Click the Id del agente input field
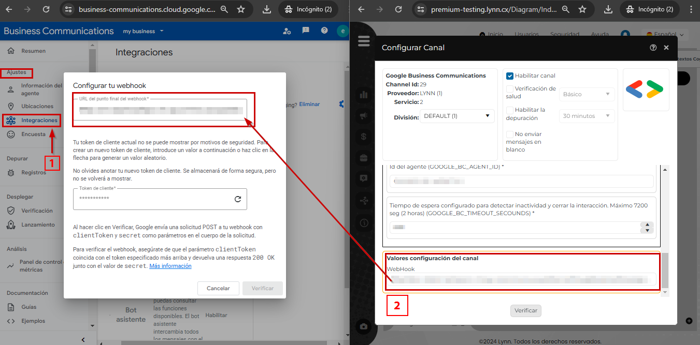Viewport: 700px width, 345px height. point(521,181)
